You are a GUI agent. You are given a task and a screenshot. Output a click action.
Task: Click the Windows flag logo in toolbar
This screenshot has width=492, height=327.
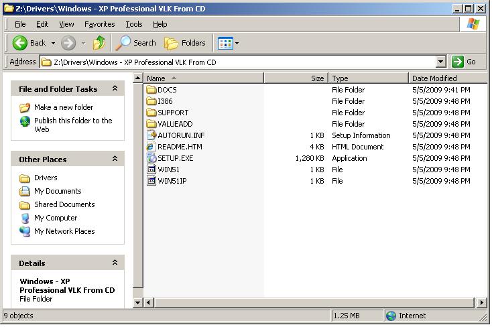coord(473,24)
